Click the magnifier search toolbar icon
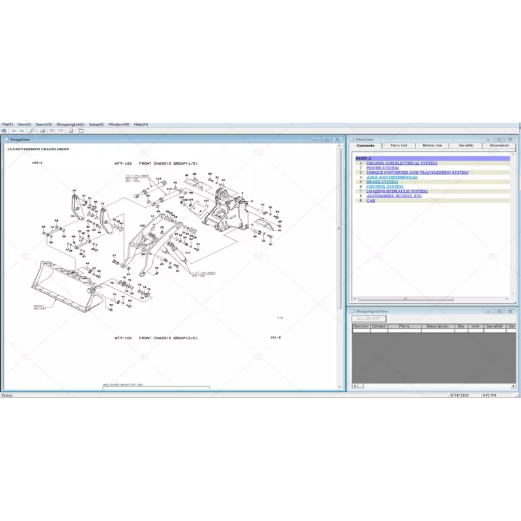This screenshot has width=521, height=521. [x=32, y=130]
